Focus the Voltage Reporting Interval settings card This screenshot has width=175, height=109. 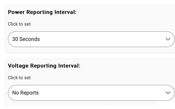90,82
